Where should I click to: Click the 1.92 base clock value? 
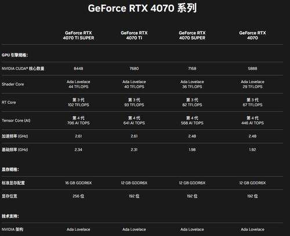point(252,150)
